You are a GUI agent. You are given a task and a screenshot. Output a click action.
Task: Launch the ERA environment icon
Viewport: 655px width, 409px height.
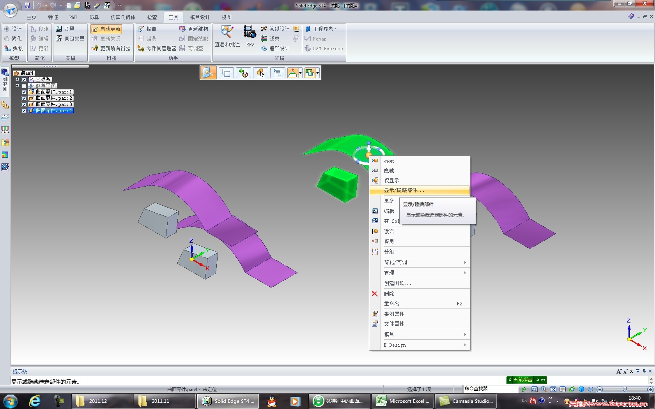(x=250, y=36)
